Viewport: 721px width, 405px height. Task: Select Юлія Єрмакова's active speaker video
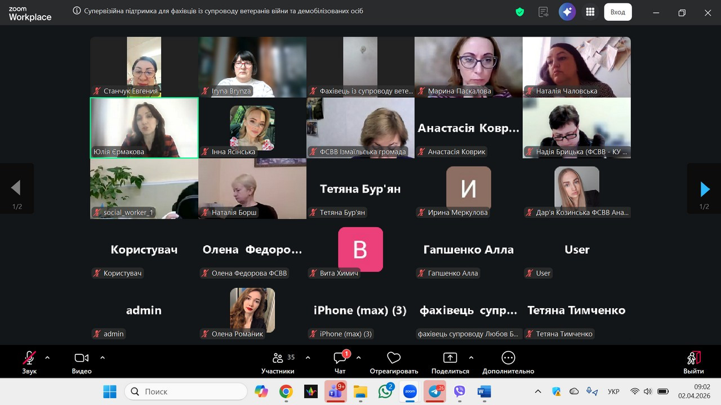[x=144, y=128]
